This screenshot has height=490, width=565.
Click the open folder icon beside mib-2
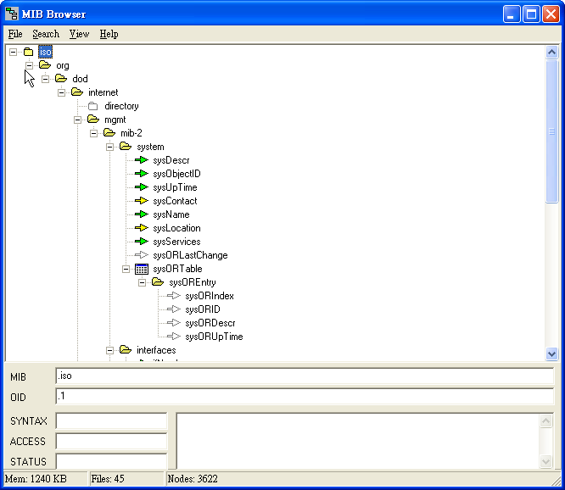pyautogui.click(x=109, y=133)
